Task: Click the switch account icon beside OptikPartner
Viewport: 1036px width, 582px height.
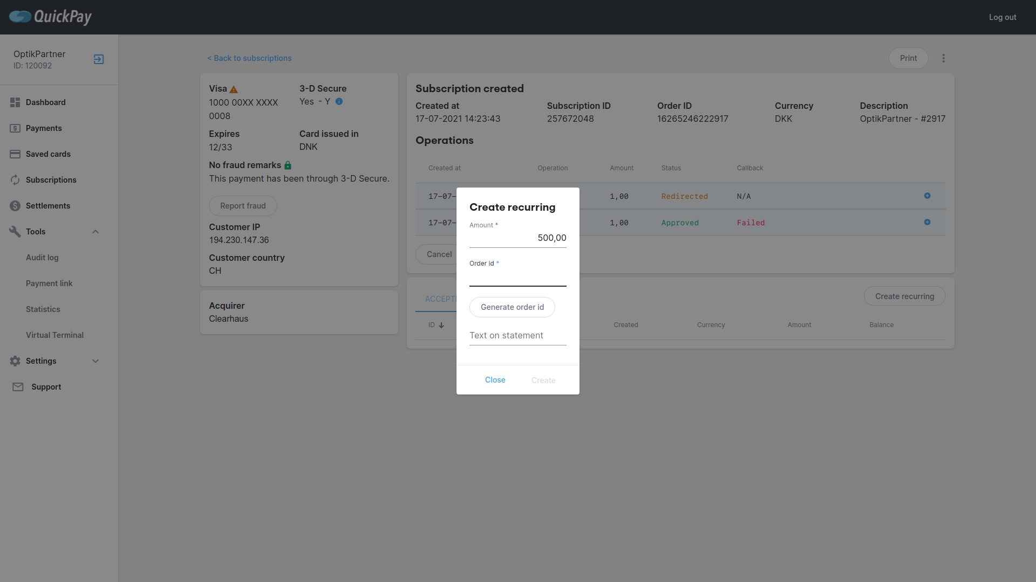Action: 99,59
